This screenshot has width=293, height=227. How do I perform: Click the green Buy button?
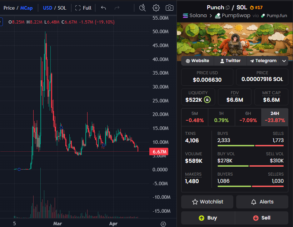pyautogui.click(x=208, y=218)
